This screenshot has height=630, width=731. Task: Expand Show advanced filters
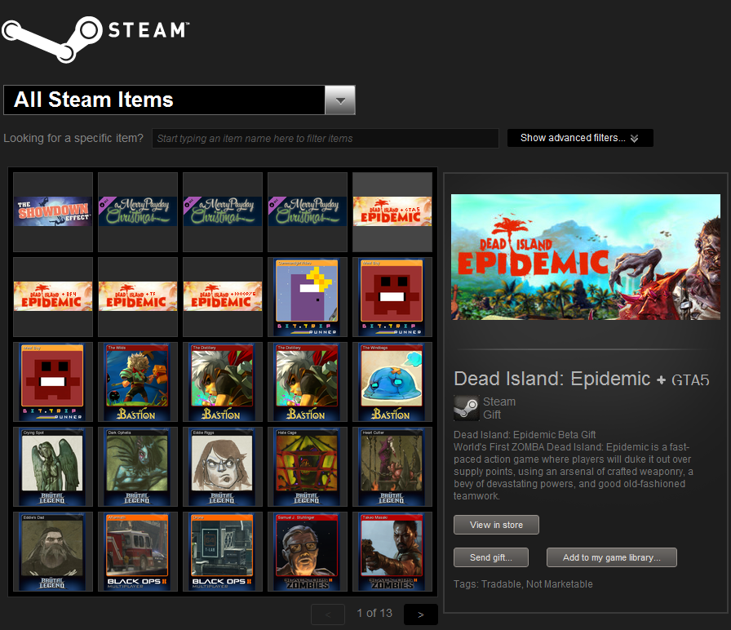point(580,138)
